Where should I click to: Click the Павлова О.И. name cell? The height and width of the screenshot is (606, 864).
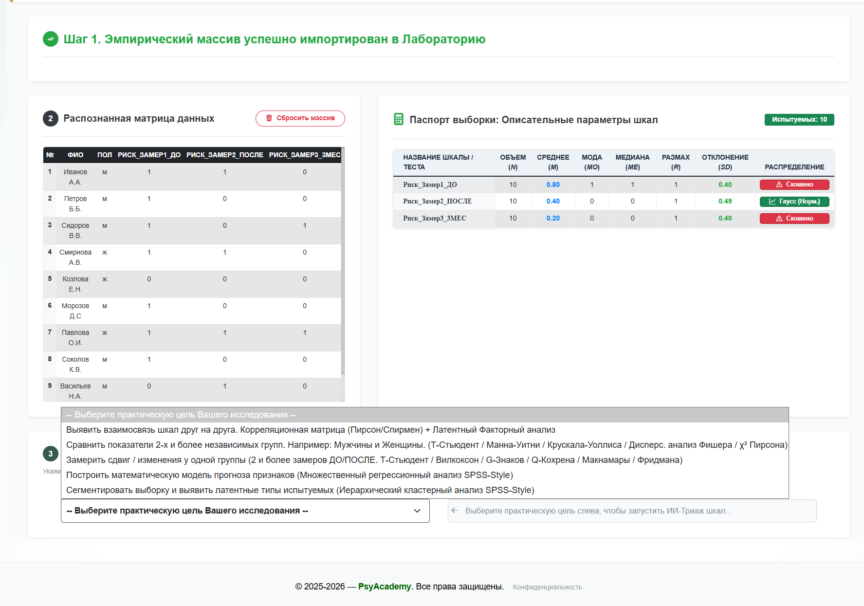75,338
